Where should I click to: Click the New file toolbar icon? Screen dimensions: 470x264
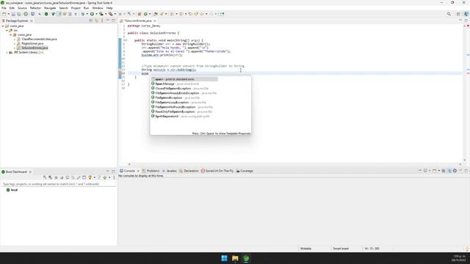[4, 14]
